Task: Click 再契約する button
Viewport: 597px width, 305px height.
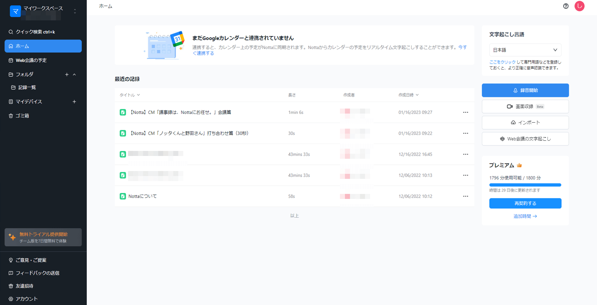Action: pos(525,203)
